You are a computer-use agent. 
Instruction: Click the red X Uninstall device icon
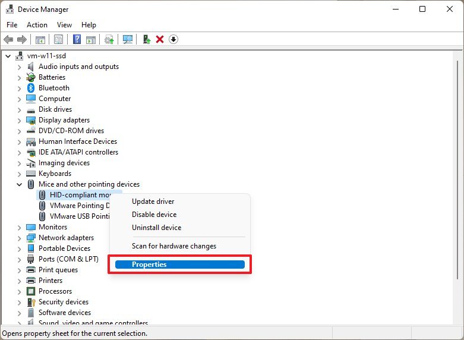coord(160,39)
